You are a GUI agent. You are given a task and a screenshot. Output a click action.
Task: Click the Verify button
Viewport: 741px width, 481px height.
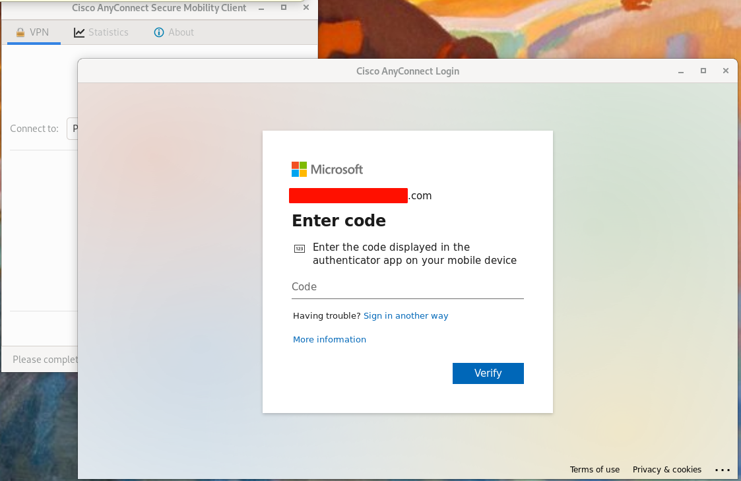point(488,373)
